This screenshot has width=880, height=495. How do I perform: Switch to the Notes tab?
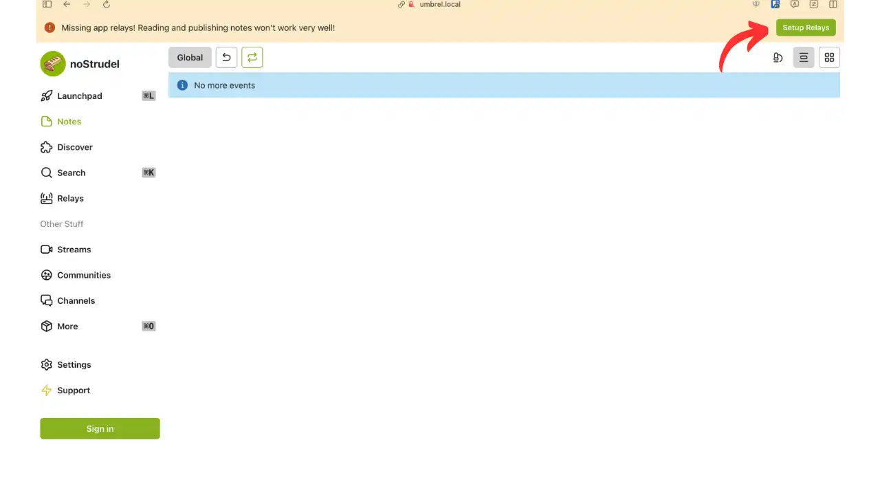[x=69, y=121]
